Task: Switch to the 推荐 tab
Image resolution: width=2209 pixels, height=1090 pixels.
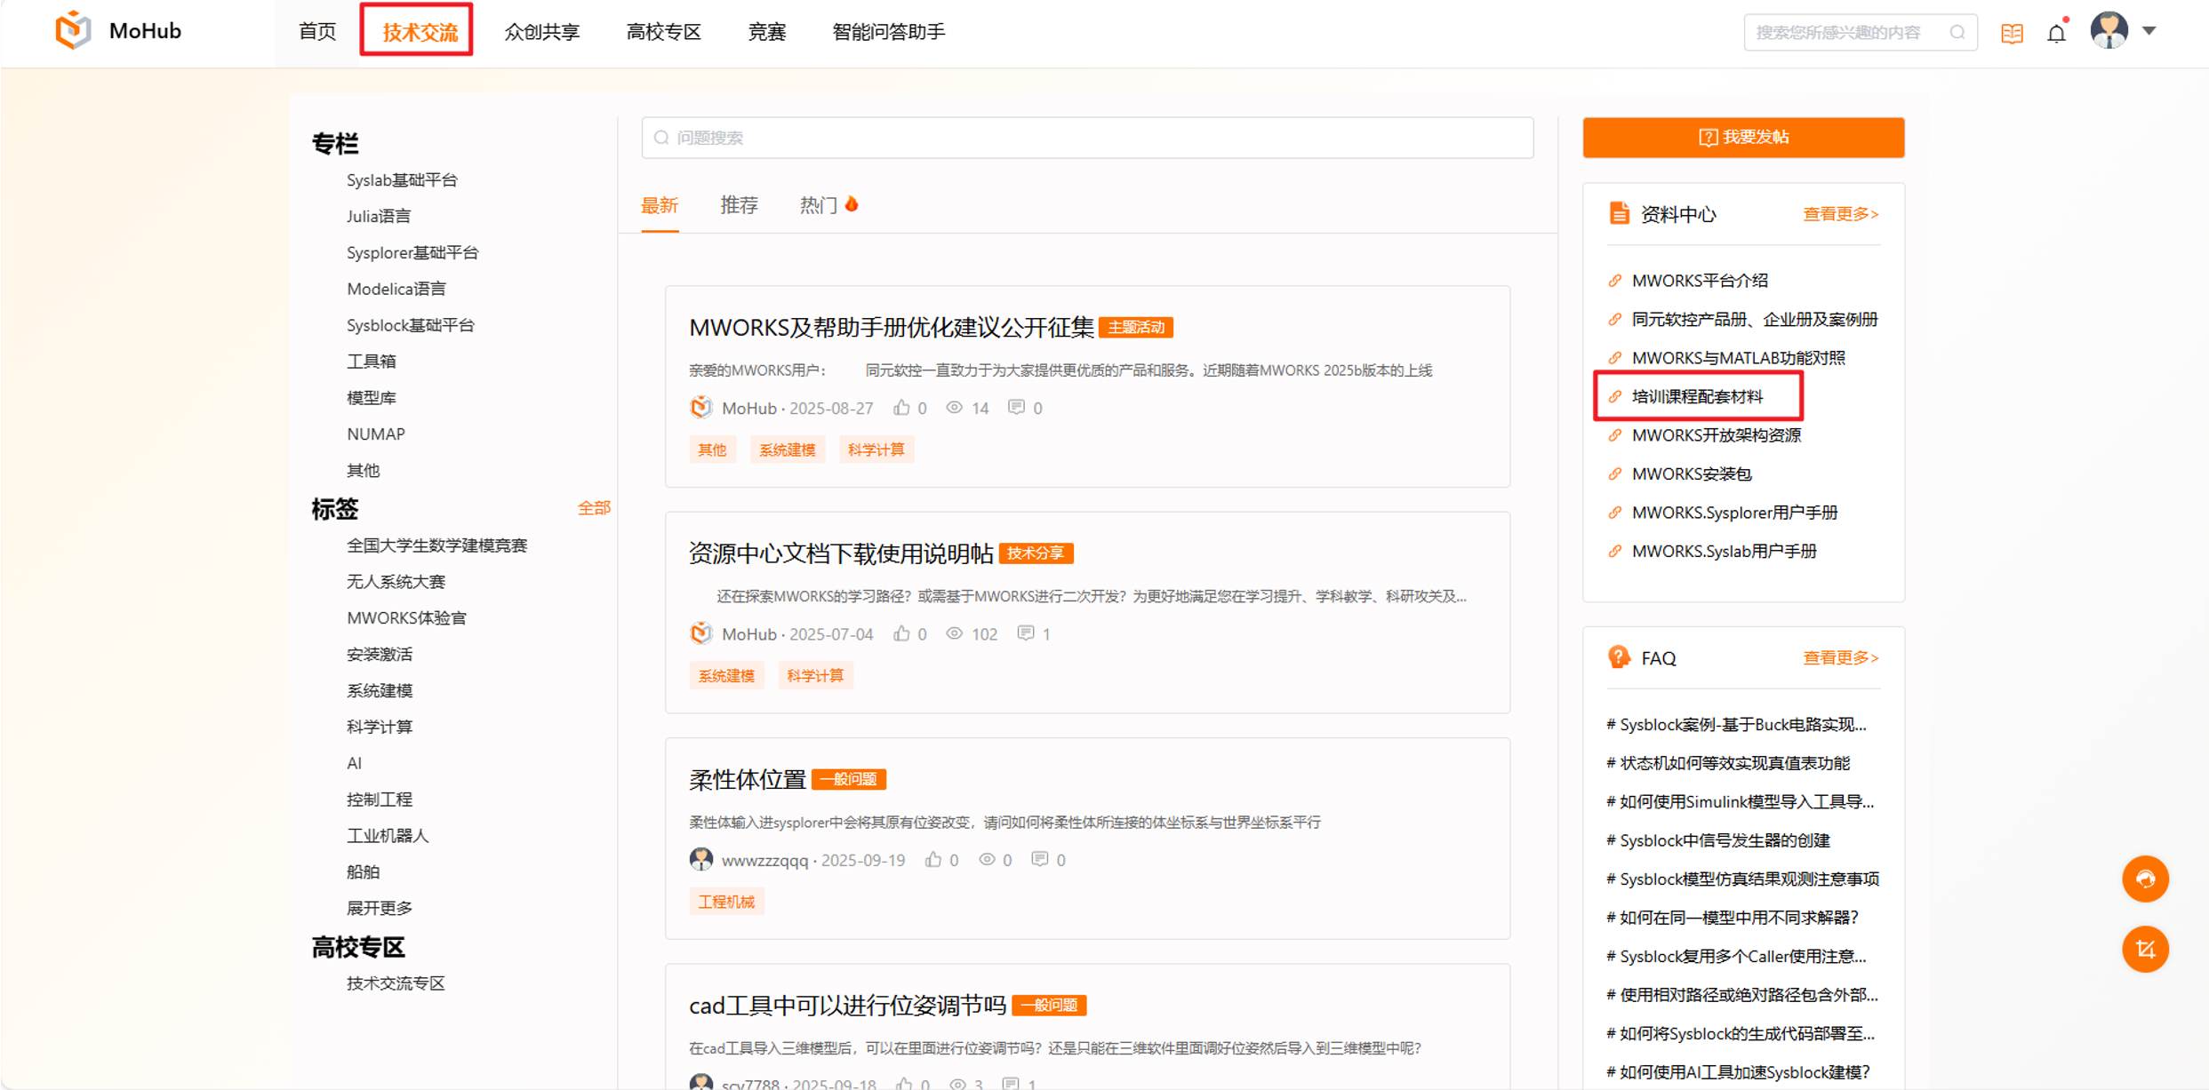Action: tap(739, 206)
